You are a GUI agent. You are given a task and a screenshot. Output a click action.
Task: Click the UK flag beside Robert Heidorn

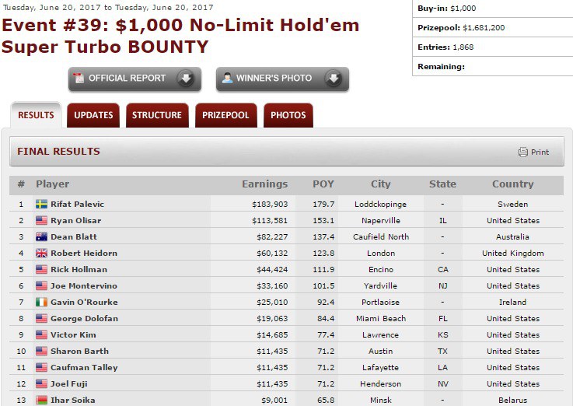point(42,254)
